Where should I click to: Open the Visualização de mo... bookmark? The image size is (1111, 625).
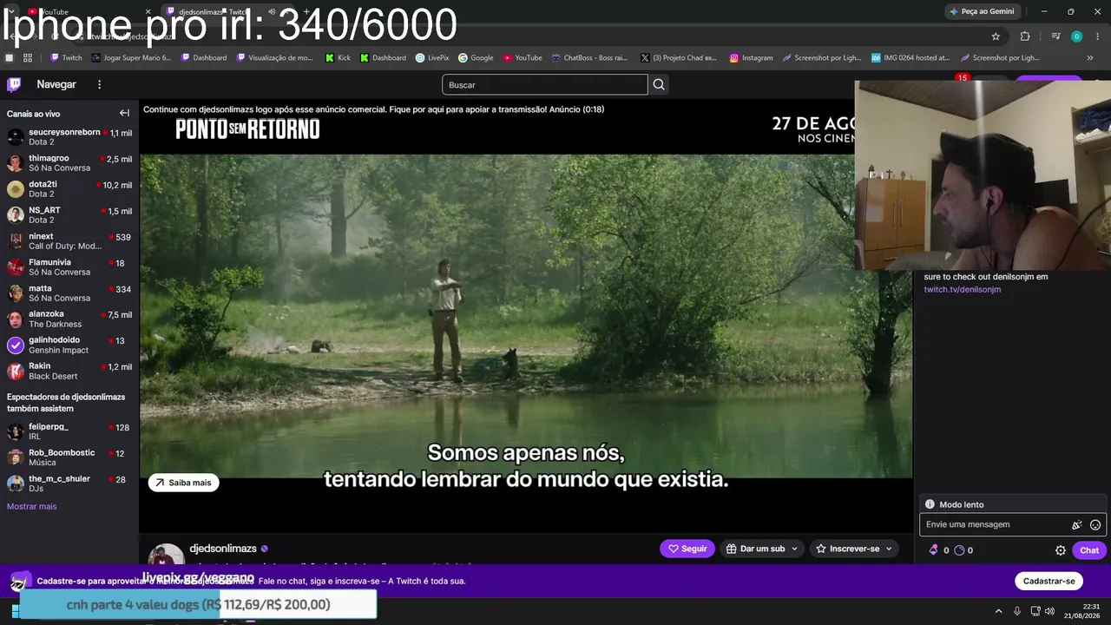(x=274, y=58)
